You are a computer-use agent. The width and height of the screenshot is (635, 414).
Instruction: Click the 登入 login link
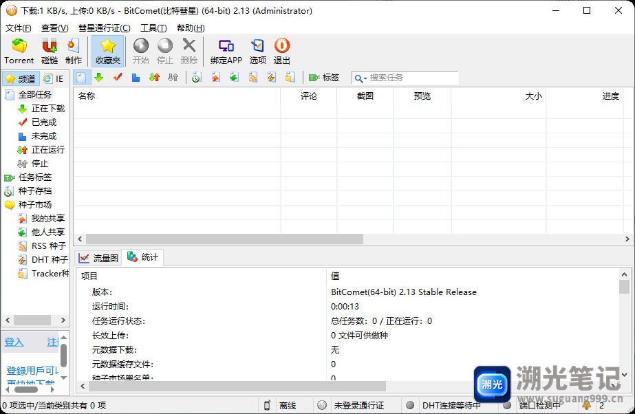pyautogui.click(x=14, y=342)
